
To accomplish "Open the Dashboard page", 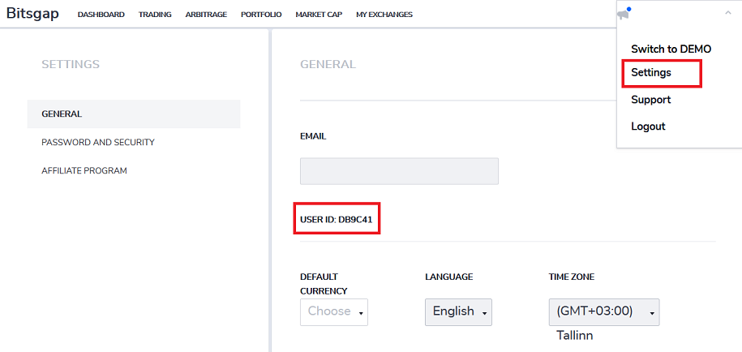I will pos(101,15).
